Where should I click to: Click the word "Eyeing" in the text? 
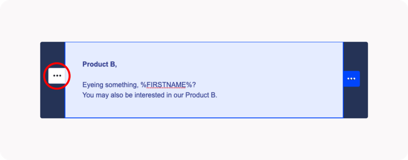[x=93, y=85]
